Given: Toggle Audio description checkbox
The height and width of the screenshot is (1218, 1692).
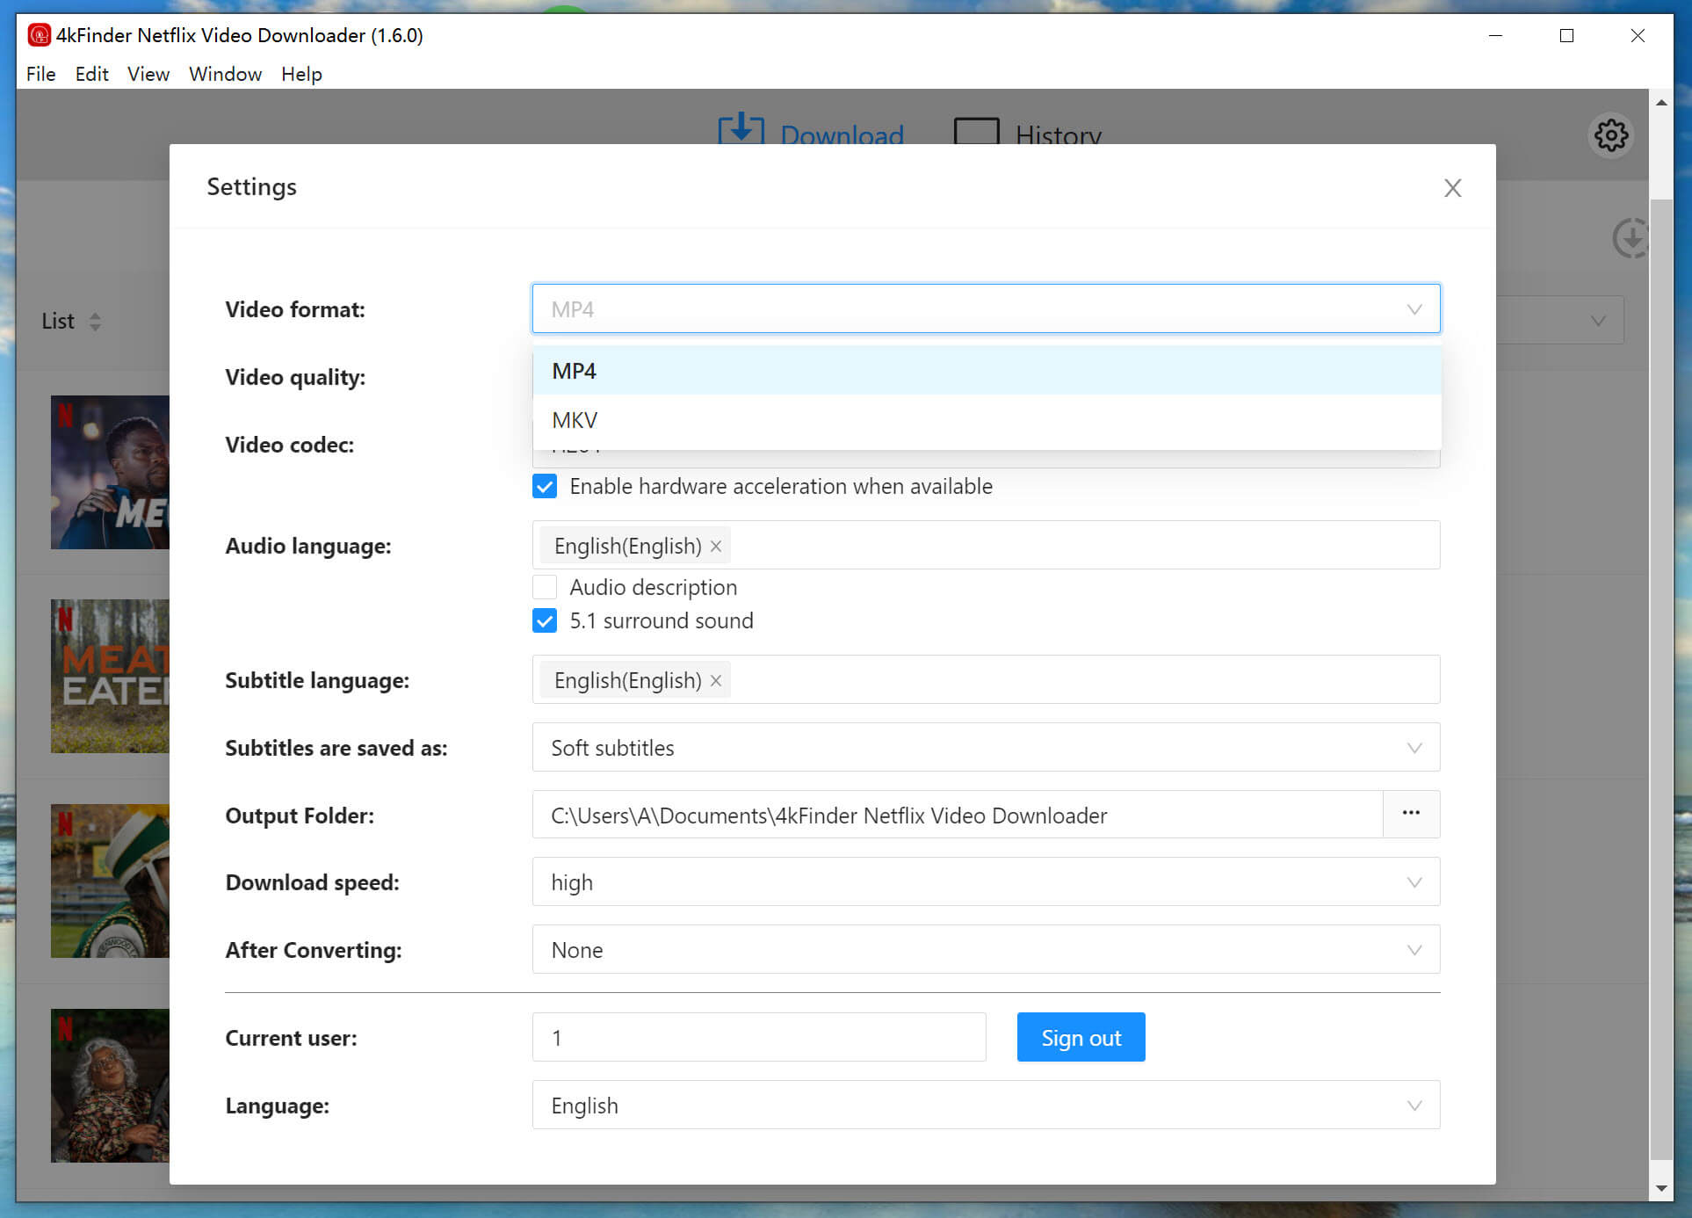Looking at the screenshot, I should [546, 587].
